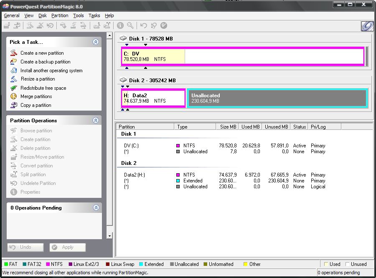This screenshot has height=278, width=376.
Task: Click the Split partition Y-arrow toolbar icon
Action: tap(107, 25)
